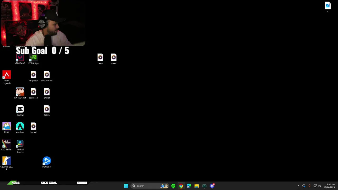Select the neon video file
The height and width of the screenshot is (190, 338).
coord(100,59)
